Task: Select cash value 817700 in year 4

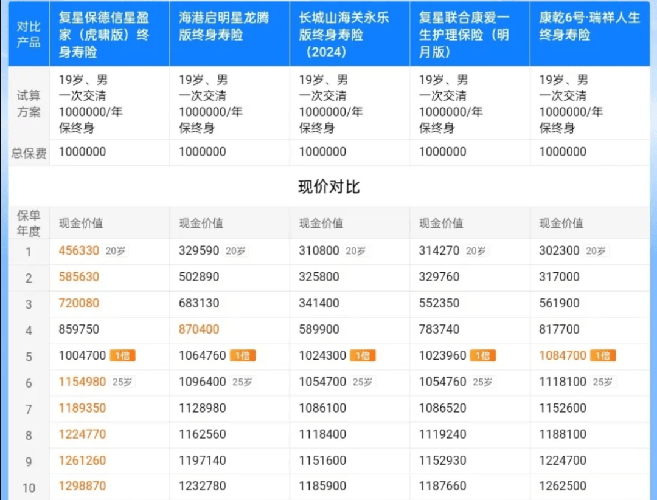Action: 560,329
